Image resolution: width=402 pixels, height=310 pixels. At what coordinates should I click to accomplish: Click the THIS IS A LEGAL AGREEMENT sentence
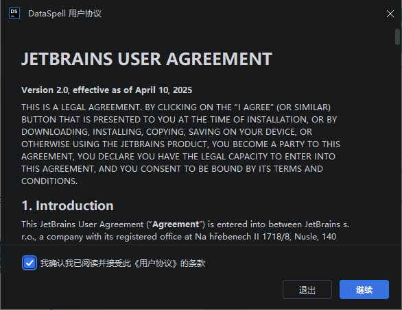pos(82,107)
